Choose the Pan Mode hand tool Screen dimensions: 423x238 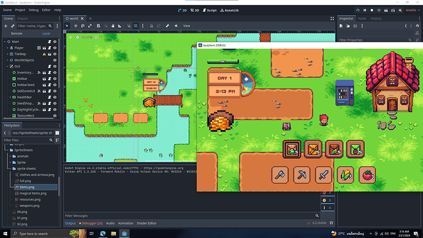113,26
